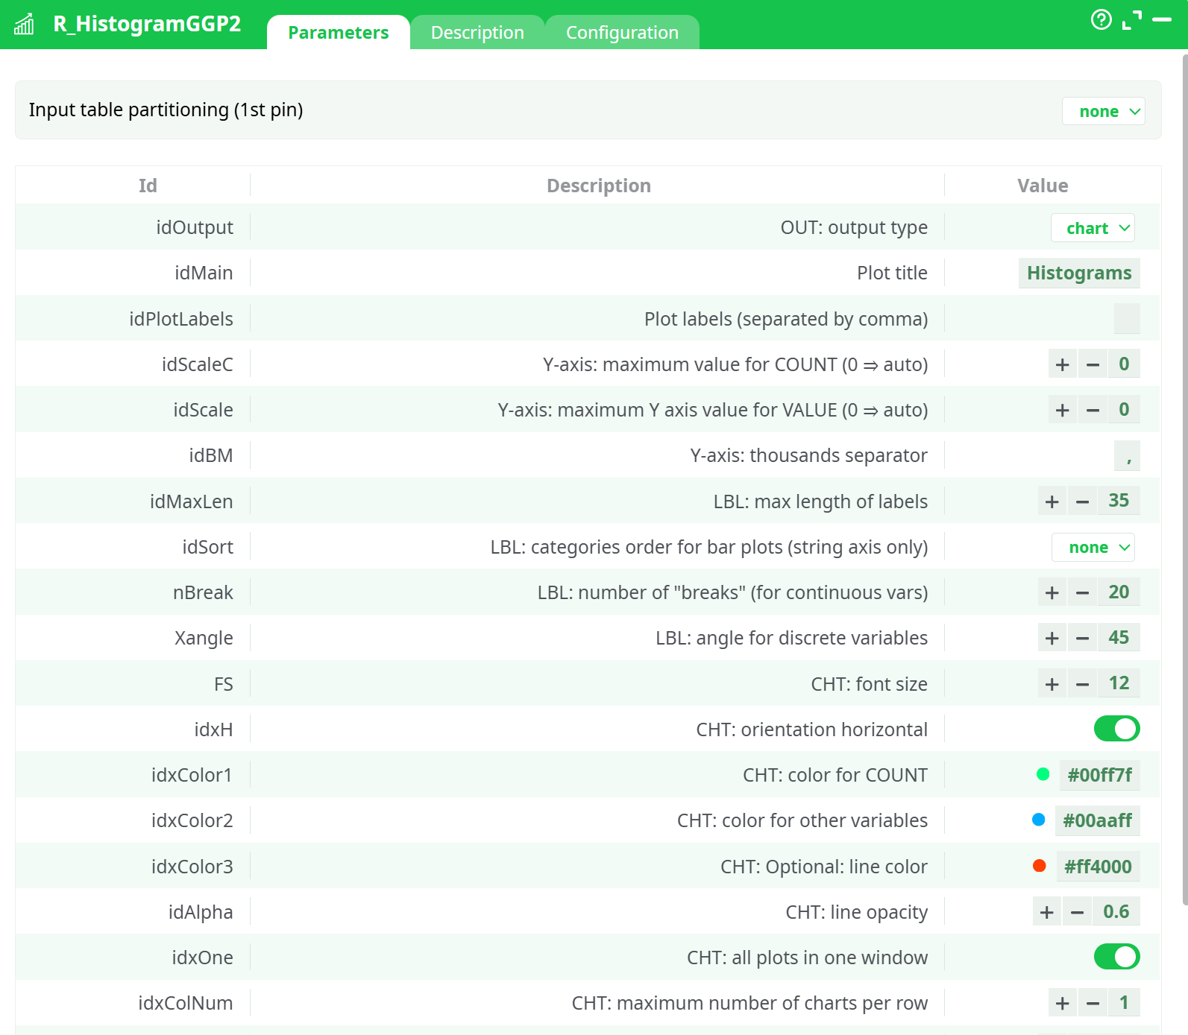Click the expand to fullscreen icon
The image size is (1188, 1035).
(1132, 20)
